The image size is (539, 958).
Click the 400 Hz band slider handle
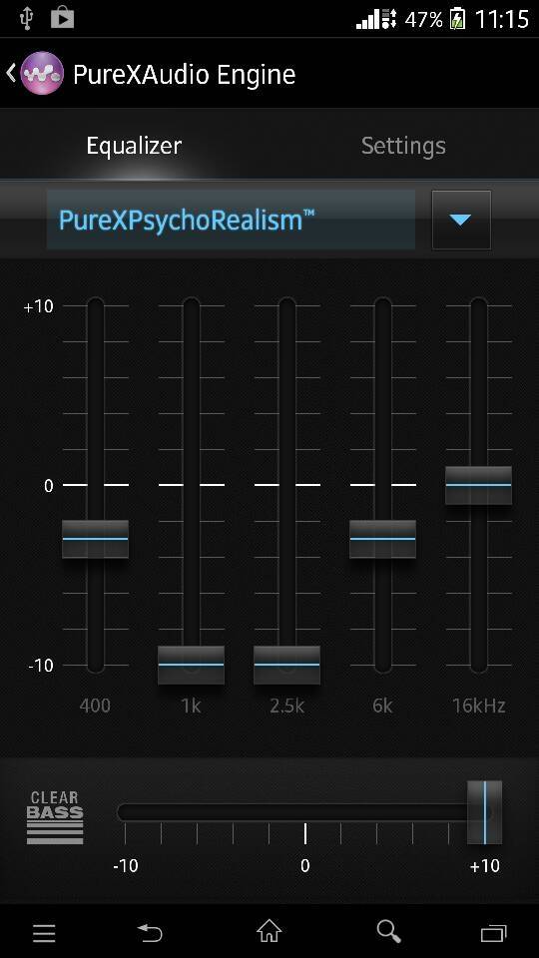coord(96,539)
